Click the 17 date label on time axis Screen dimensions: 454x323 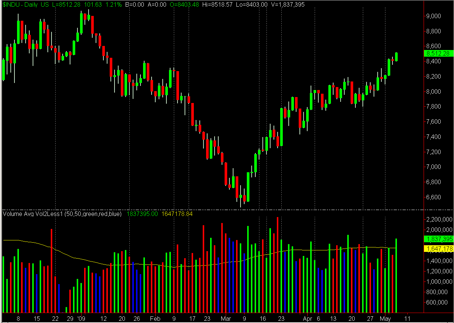pyautogui.click(x=192, y=318)
